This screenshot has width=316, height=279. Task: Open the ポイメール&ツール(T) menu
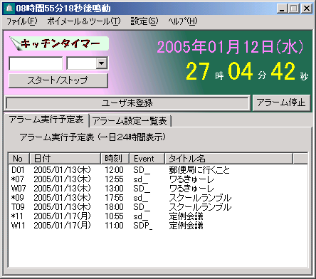click(x=84, y=21)
